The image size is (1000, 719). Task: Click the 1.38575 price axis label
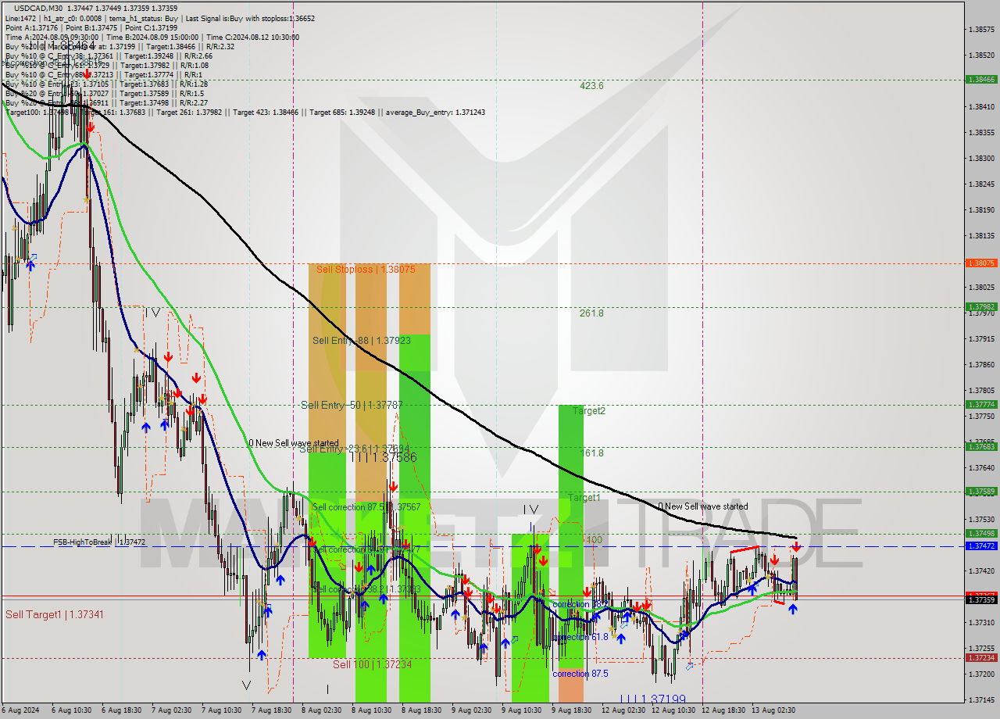[x=981, y=30]
